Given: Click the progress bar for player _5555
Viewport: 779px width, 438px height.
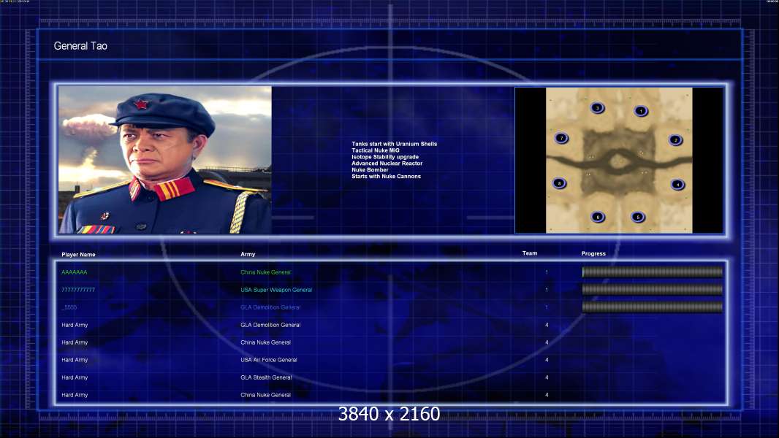Looking at the screenshot, I should pyautogui.click(x=653, y=307).
